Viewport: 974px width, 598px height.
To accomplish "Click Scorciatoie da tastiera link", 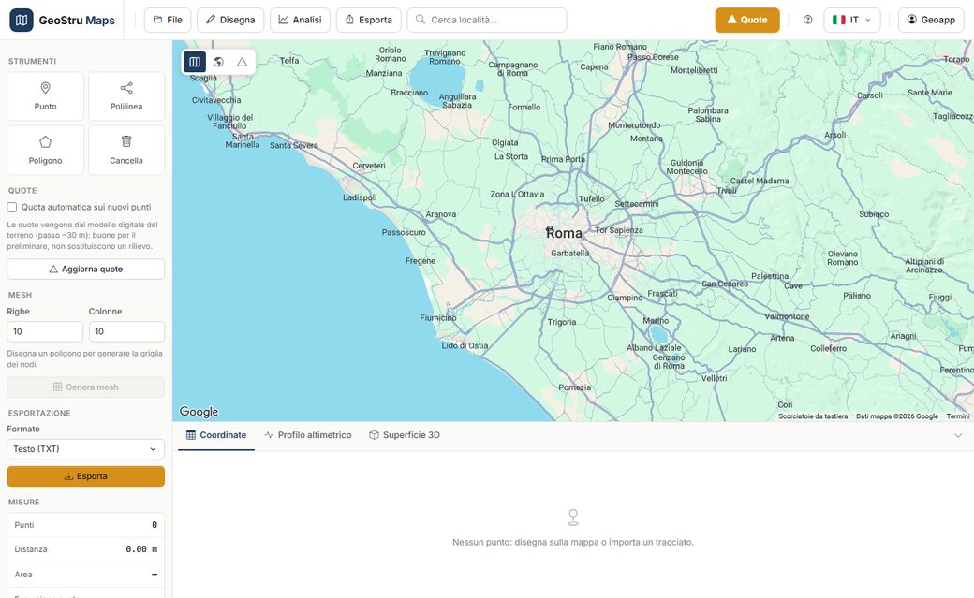I will (813, 416).
